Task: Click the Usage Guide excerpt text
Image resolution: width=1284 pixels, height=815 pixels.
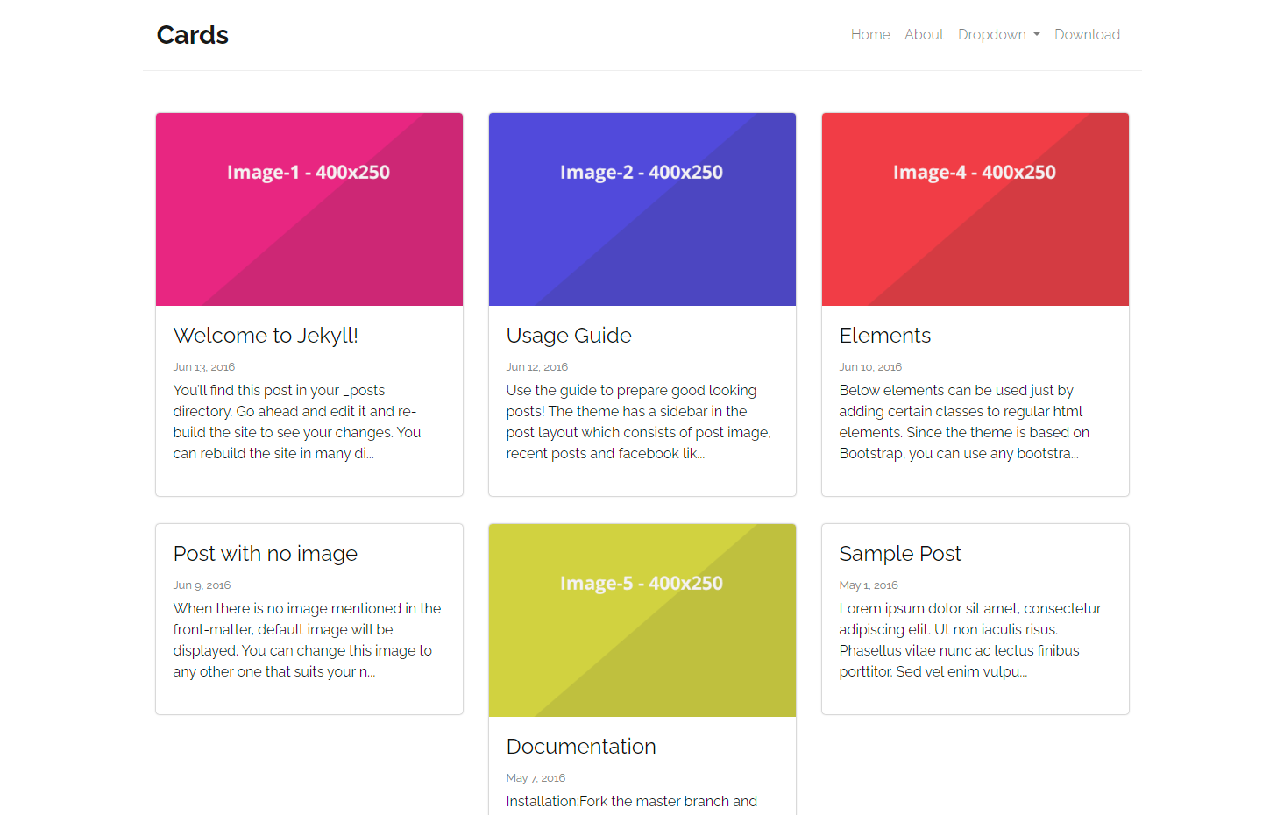Action: click(638, 422)
